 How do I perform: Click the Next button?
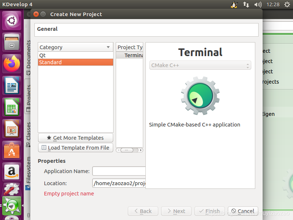coord(176,211)
